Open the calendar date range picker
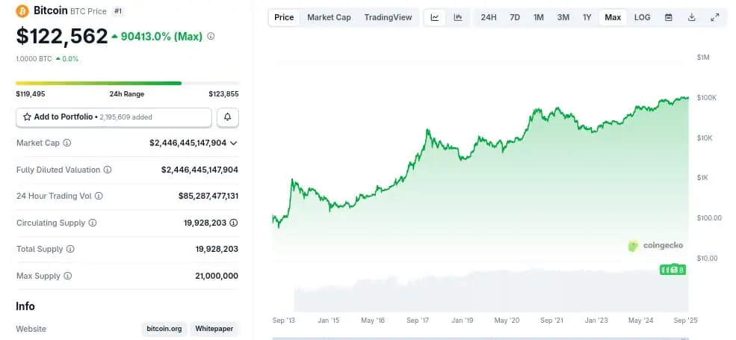 [x=669, y=17]
